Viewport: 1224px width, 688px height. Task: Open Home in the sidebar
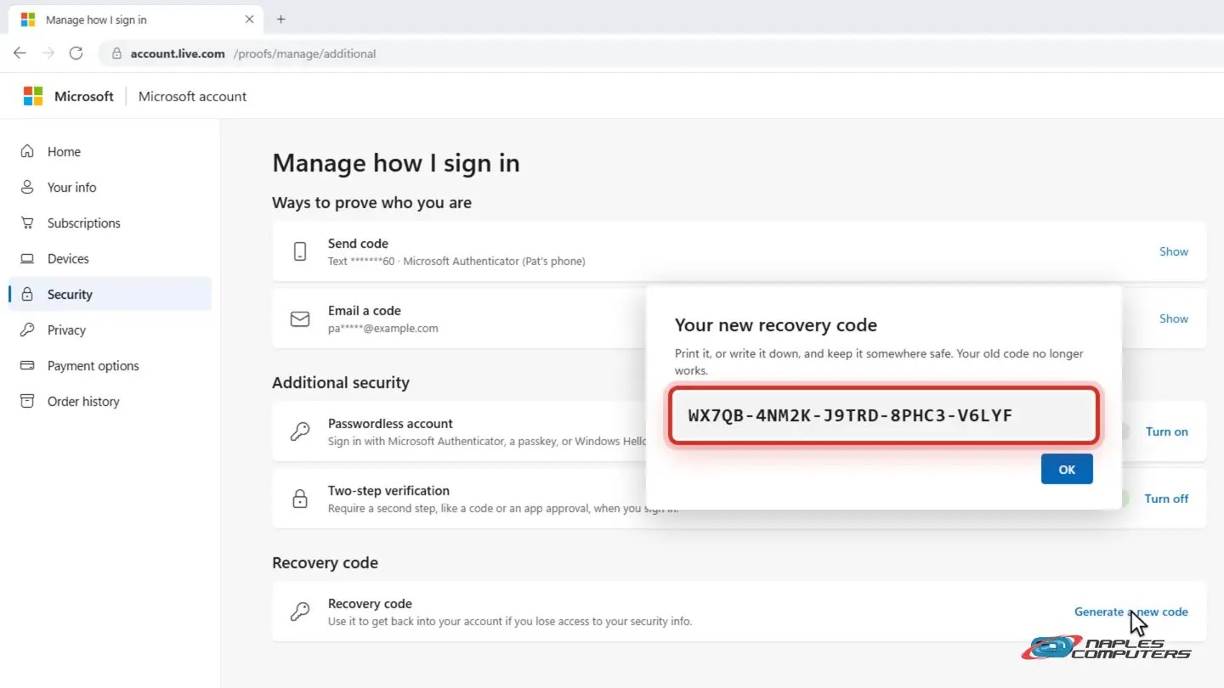point(110,151)
